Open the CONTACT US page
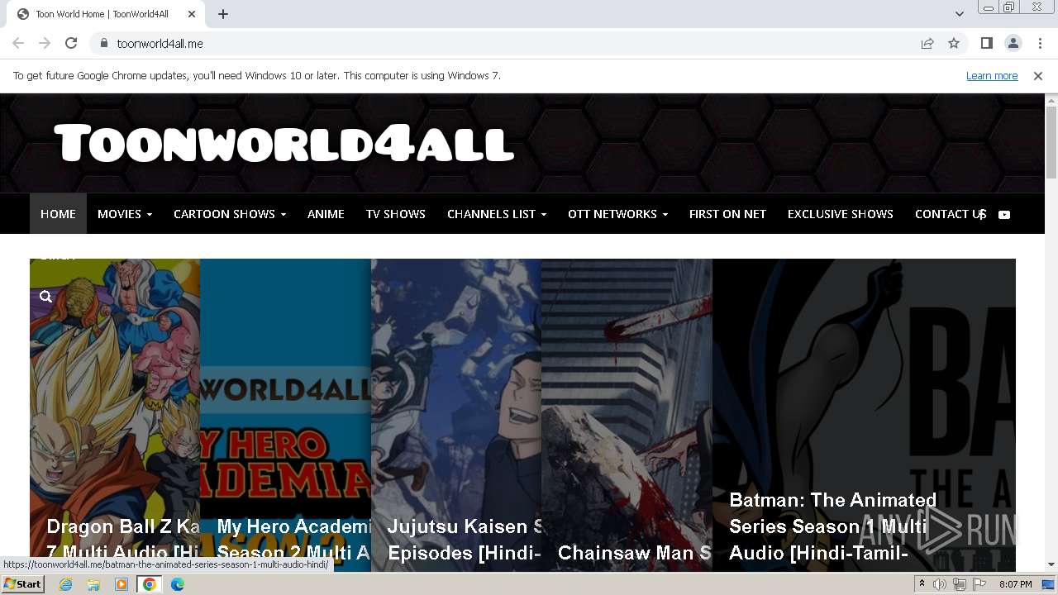1058x595 pixels. [951, 213]
